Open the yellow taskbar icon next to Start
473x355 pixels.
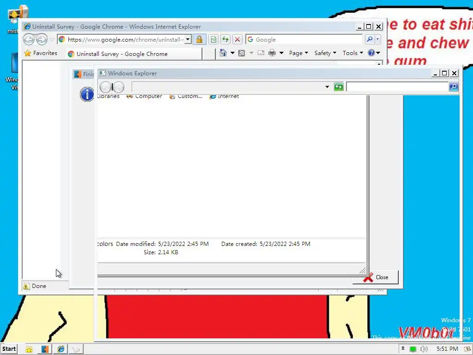[29, 349]
